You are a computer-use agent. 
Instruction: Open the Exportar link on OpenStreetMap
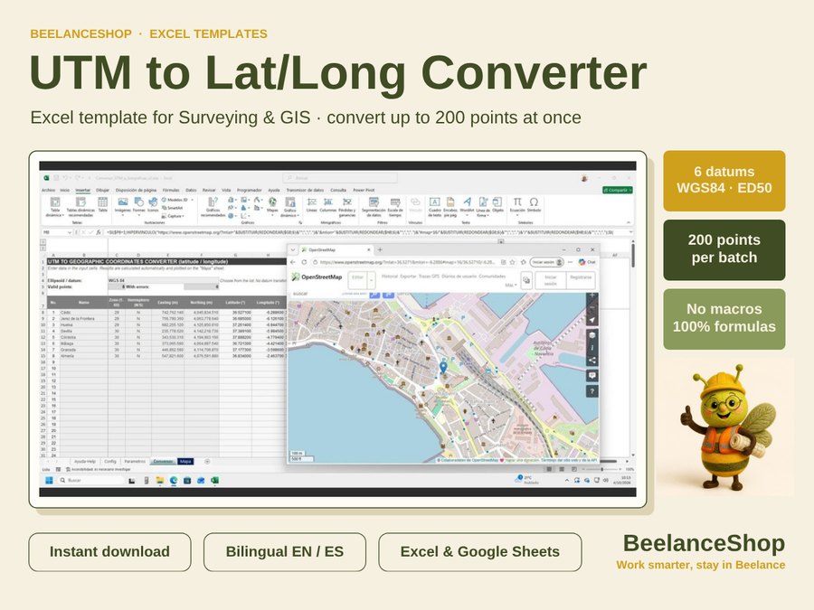click(x=408, y=277)
